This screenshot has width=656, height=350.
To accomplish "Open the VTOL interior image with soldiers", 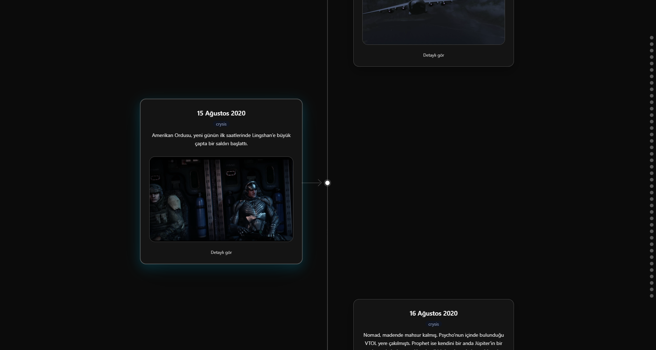I will (x=221, y=199).
